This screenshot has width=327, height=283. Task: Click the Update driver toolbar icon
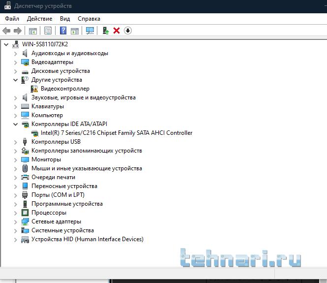pos(106,31)
